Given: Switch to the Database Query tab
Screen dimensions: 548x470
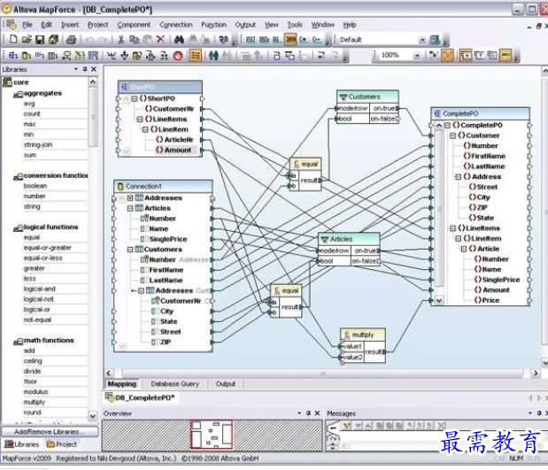Looking at the screenshot, I should (174, 384).
